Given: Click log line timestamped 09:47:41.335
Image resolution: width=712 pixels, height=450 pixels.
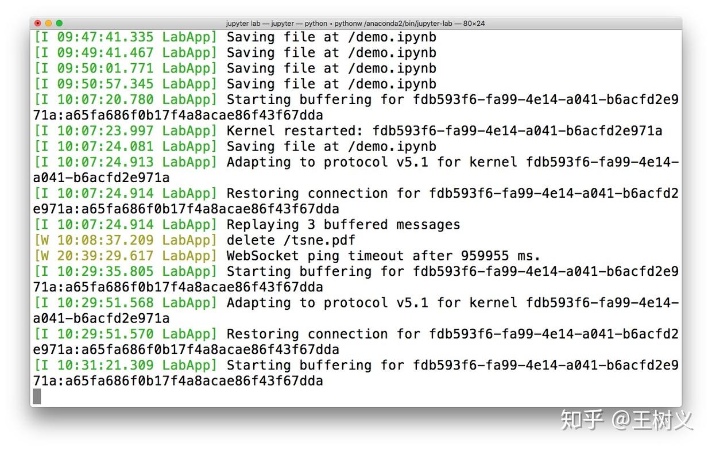Looking at the screenshot, I should (235, 37).
